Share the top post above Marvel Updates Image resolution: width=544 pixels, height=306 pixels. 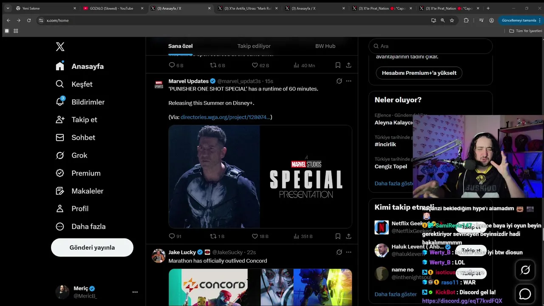pos(348,65)
